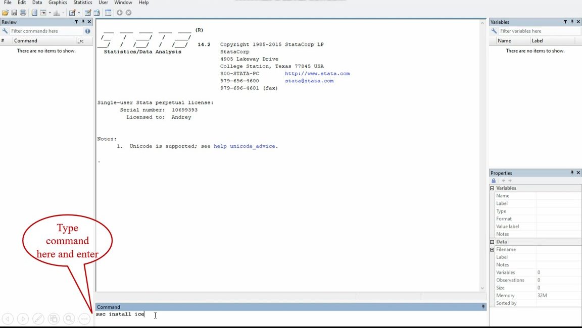Click the slideshow pen tool button
The width and height of the screenshot is (582, 328).
[x=38, y=319]
